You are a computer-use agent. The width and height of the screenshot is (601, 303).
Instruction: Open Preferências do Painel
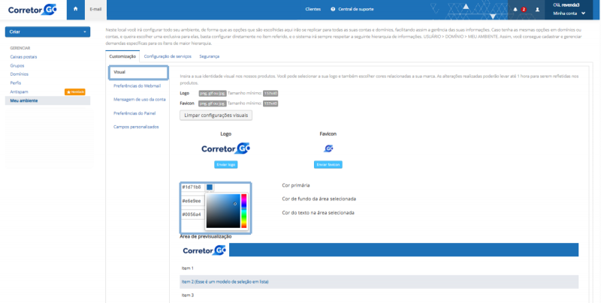(x=134, y=113)
